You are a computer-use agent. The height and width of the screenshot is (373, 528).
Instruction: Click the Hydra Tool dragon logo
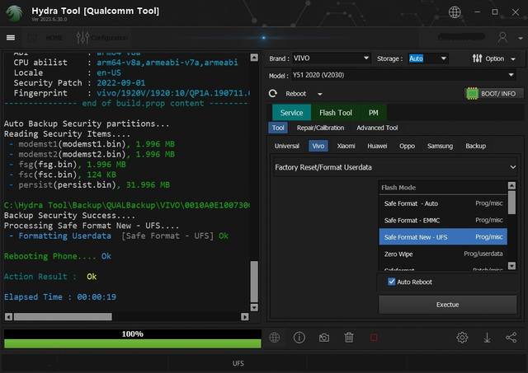pyautogui.click(x=14, y=13)
